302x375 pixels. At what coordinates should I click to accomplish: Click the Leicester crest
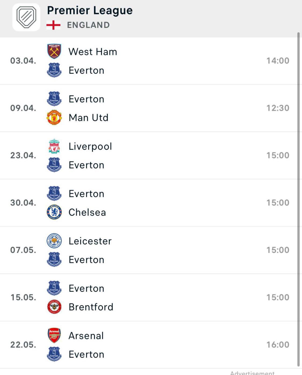[x=54, y=241]
